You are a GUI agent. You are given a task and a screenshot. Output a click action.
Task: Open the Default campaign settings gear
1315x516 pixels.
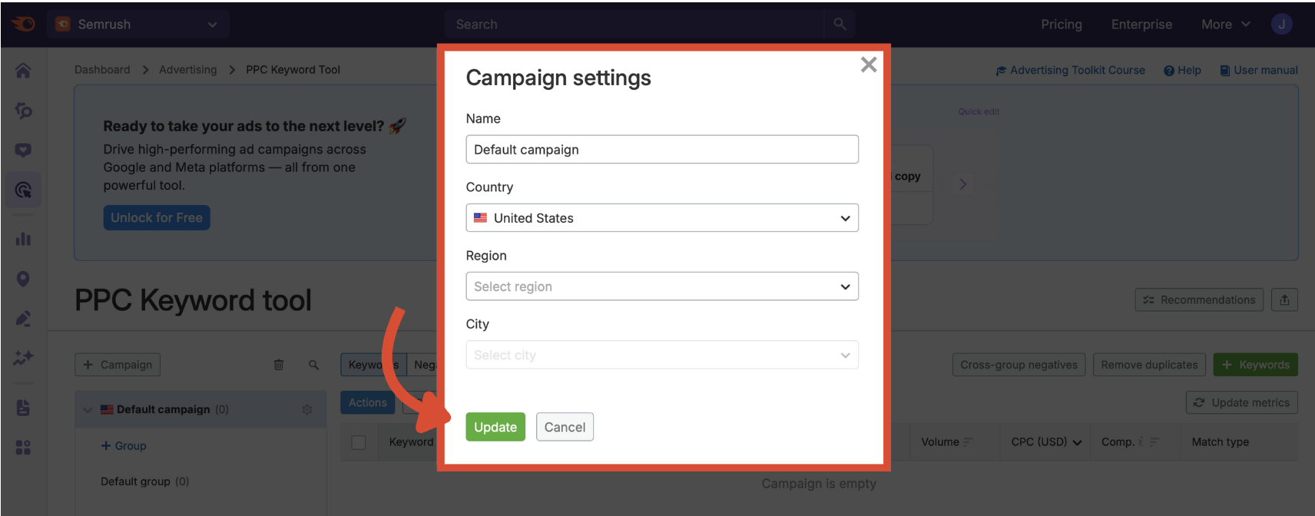tap(306, 409)
